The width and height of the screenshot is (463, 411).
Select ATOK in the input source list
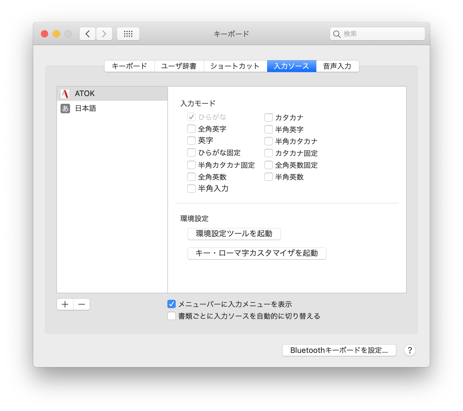click(112, 94)
